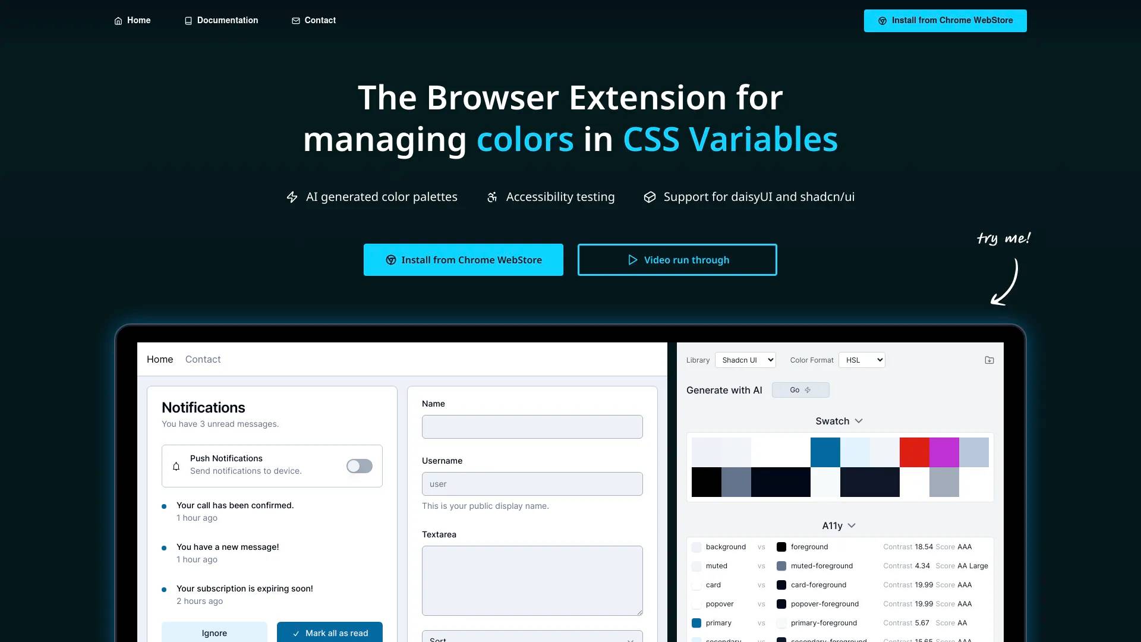Toggle the Push Notifications switch

click(x=360, y=465)
